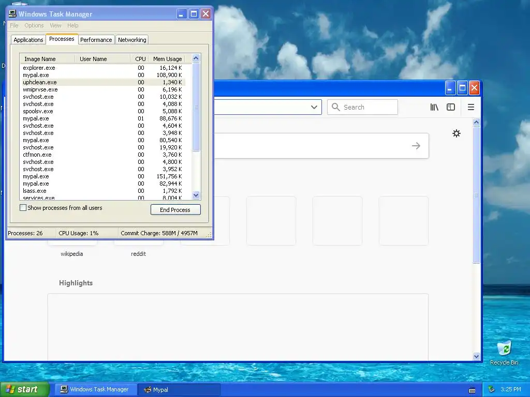The height and width of the screenshot is (397, 530).
Task: Click the search go arrow in Mypal
Action: coord(416,146)
